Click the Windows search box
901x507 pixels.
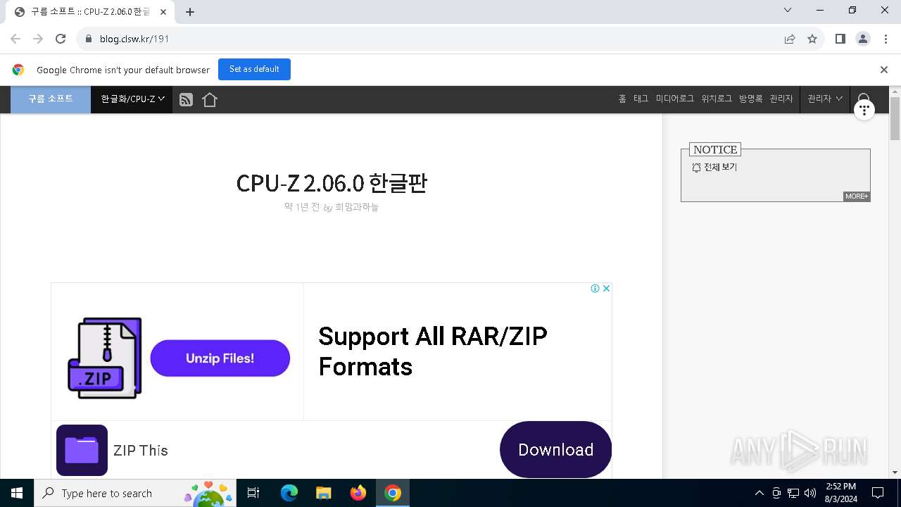tap(134, 493)
